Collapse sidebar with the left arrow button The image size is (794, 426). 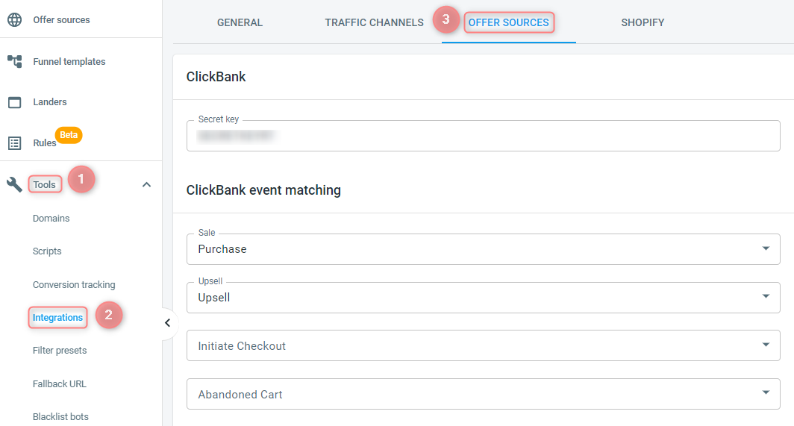(168, 323)
